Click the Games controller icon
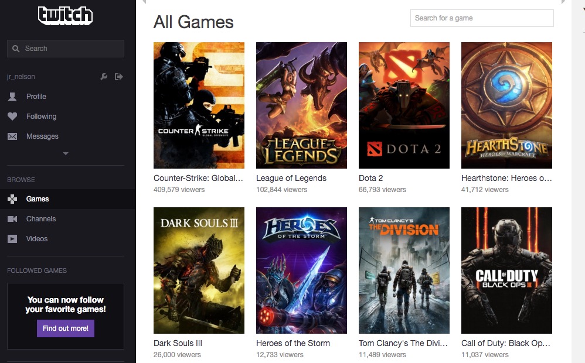This screenshot has height=363, width=585. pyautogui.click(x=12, y=199)
